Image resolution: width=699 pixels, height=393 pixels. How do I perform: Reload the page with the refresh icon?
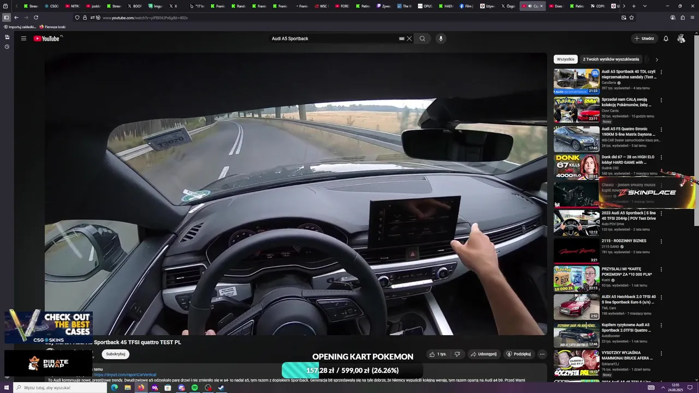[36, 17]
